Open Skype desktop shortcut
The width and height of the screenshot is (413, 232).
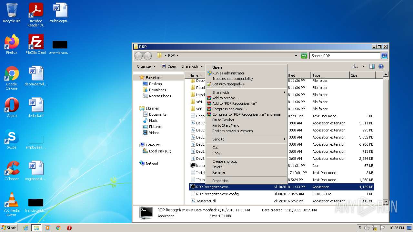click(12, 139)
